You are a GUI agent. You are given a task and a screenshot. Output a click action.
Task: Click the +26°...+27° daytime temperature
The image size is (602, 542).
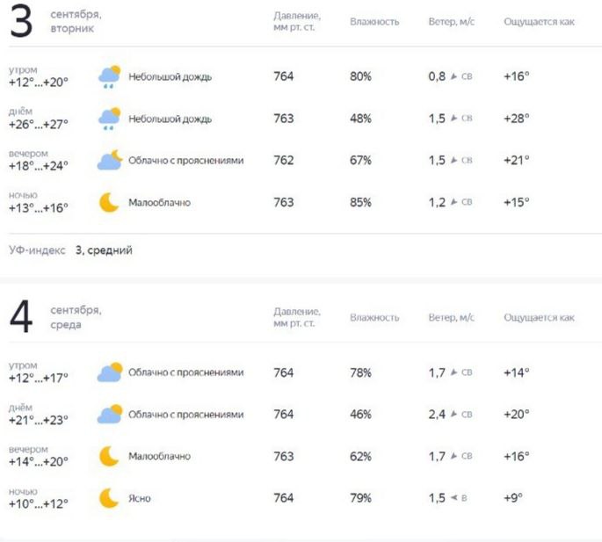pos(39,125)
